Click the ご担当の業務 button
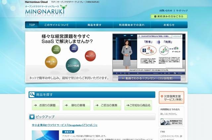This screenshot has height=140, width=212. [107, 105]
